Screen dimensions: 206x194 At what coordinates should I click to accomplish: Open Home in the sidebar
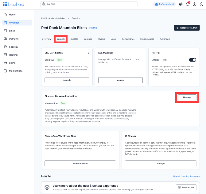(17, 14)
